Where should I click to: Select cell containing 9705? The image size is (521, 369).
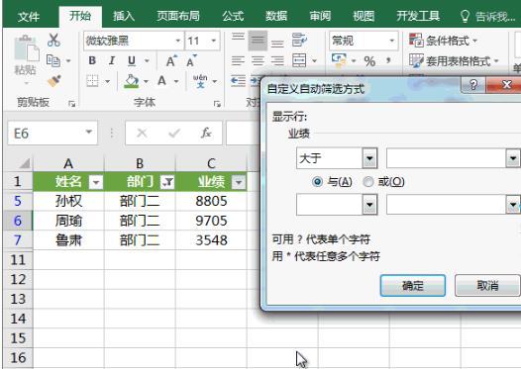click(211, 221)
